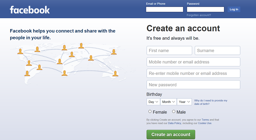Click the Re-enter mobile number or email field
This screenshot has width=256, height=140.
(x=193, y=73)
